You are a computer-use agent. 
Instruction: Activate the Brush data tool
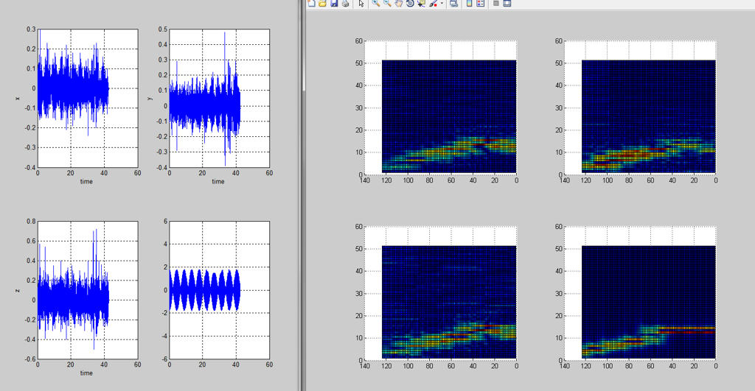433,4
